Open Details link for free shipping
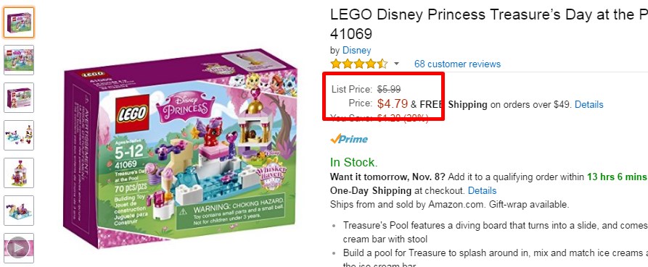648x267 pixels. point(589,105)
